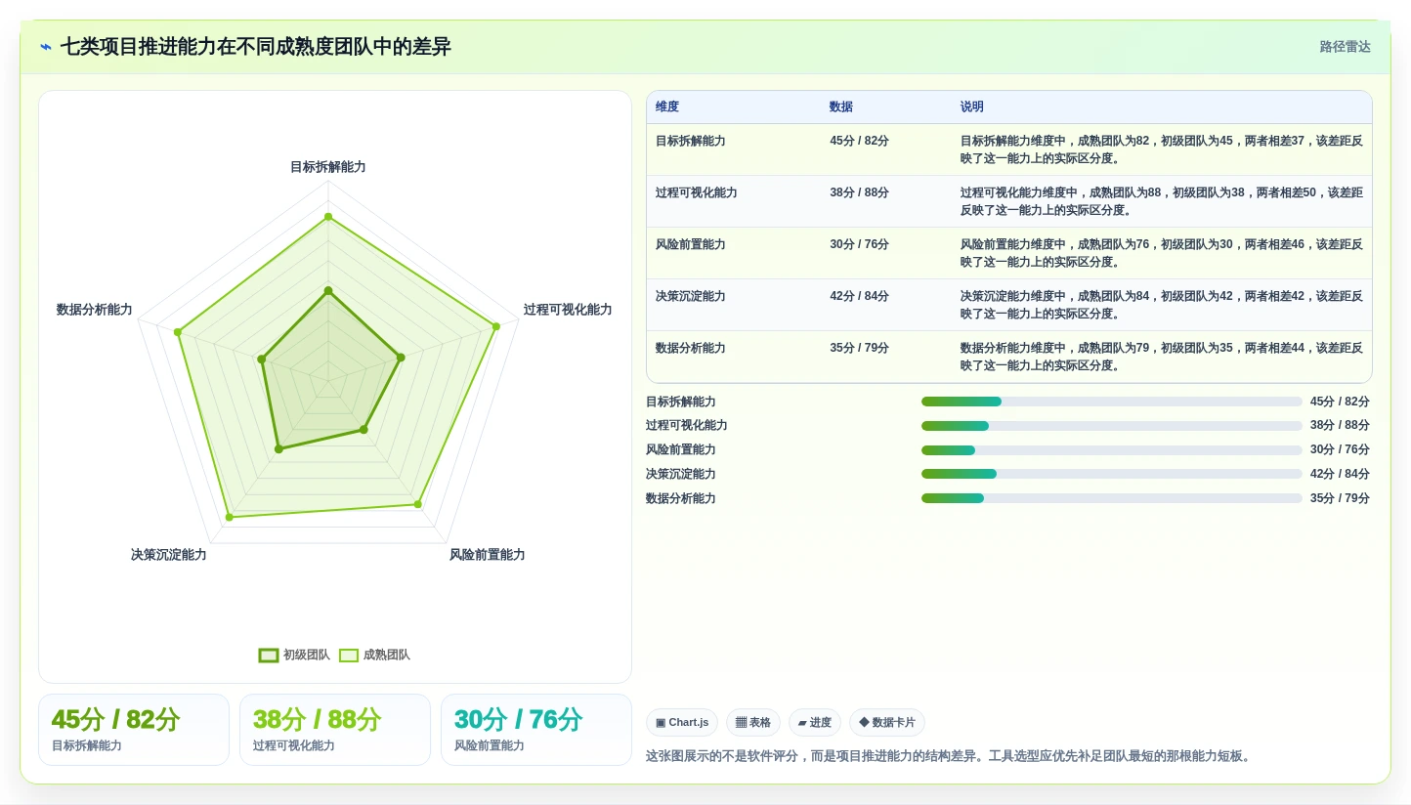Click the 成熟团队 point on 过程可视化能力 axis
This screenshot has width=1411, height=805.
coord(496,326)
